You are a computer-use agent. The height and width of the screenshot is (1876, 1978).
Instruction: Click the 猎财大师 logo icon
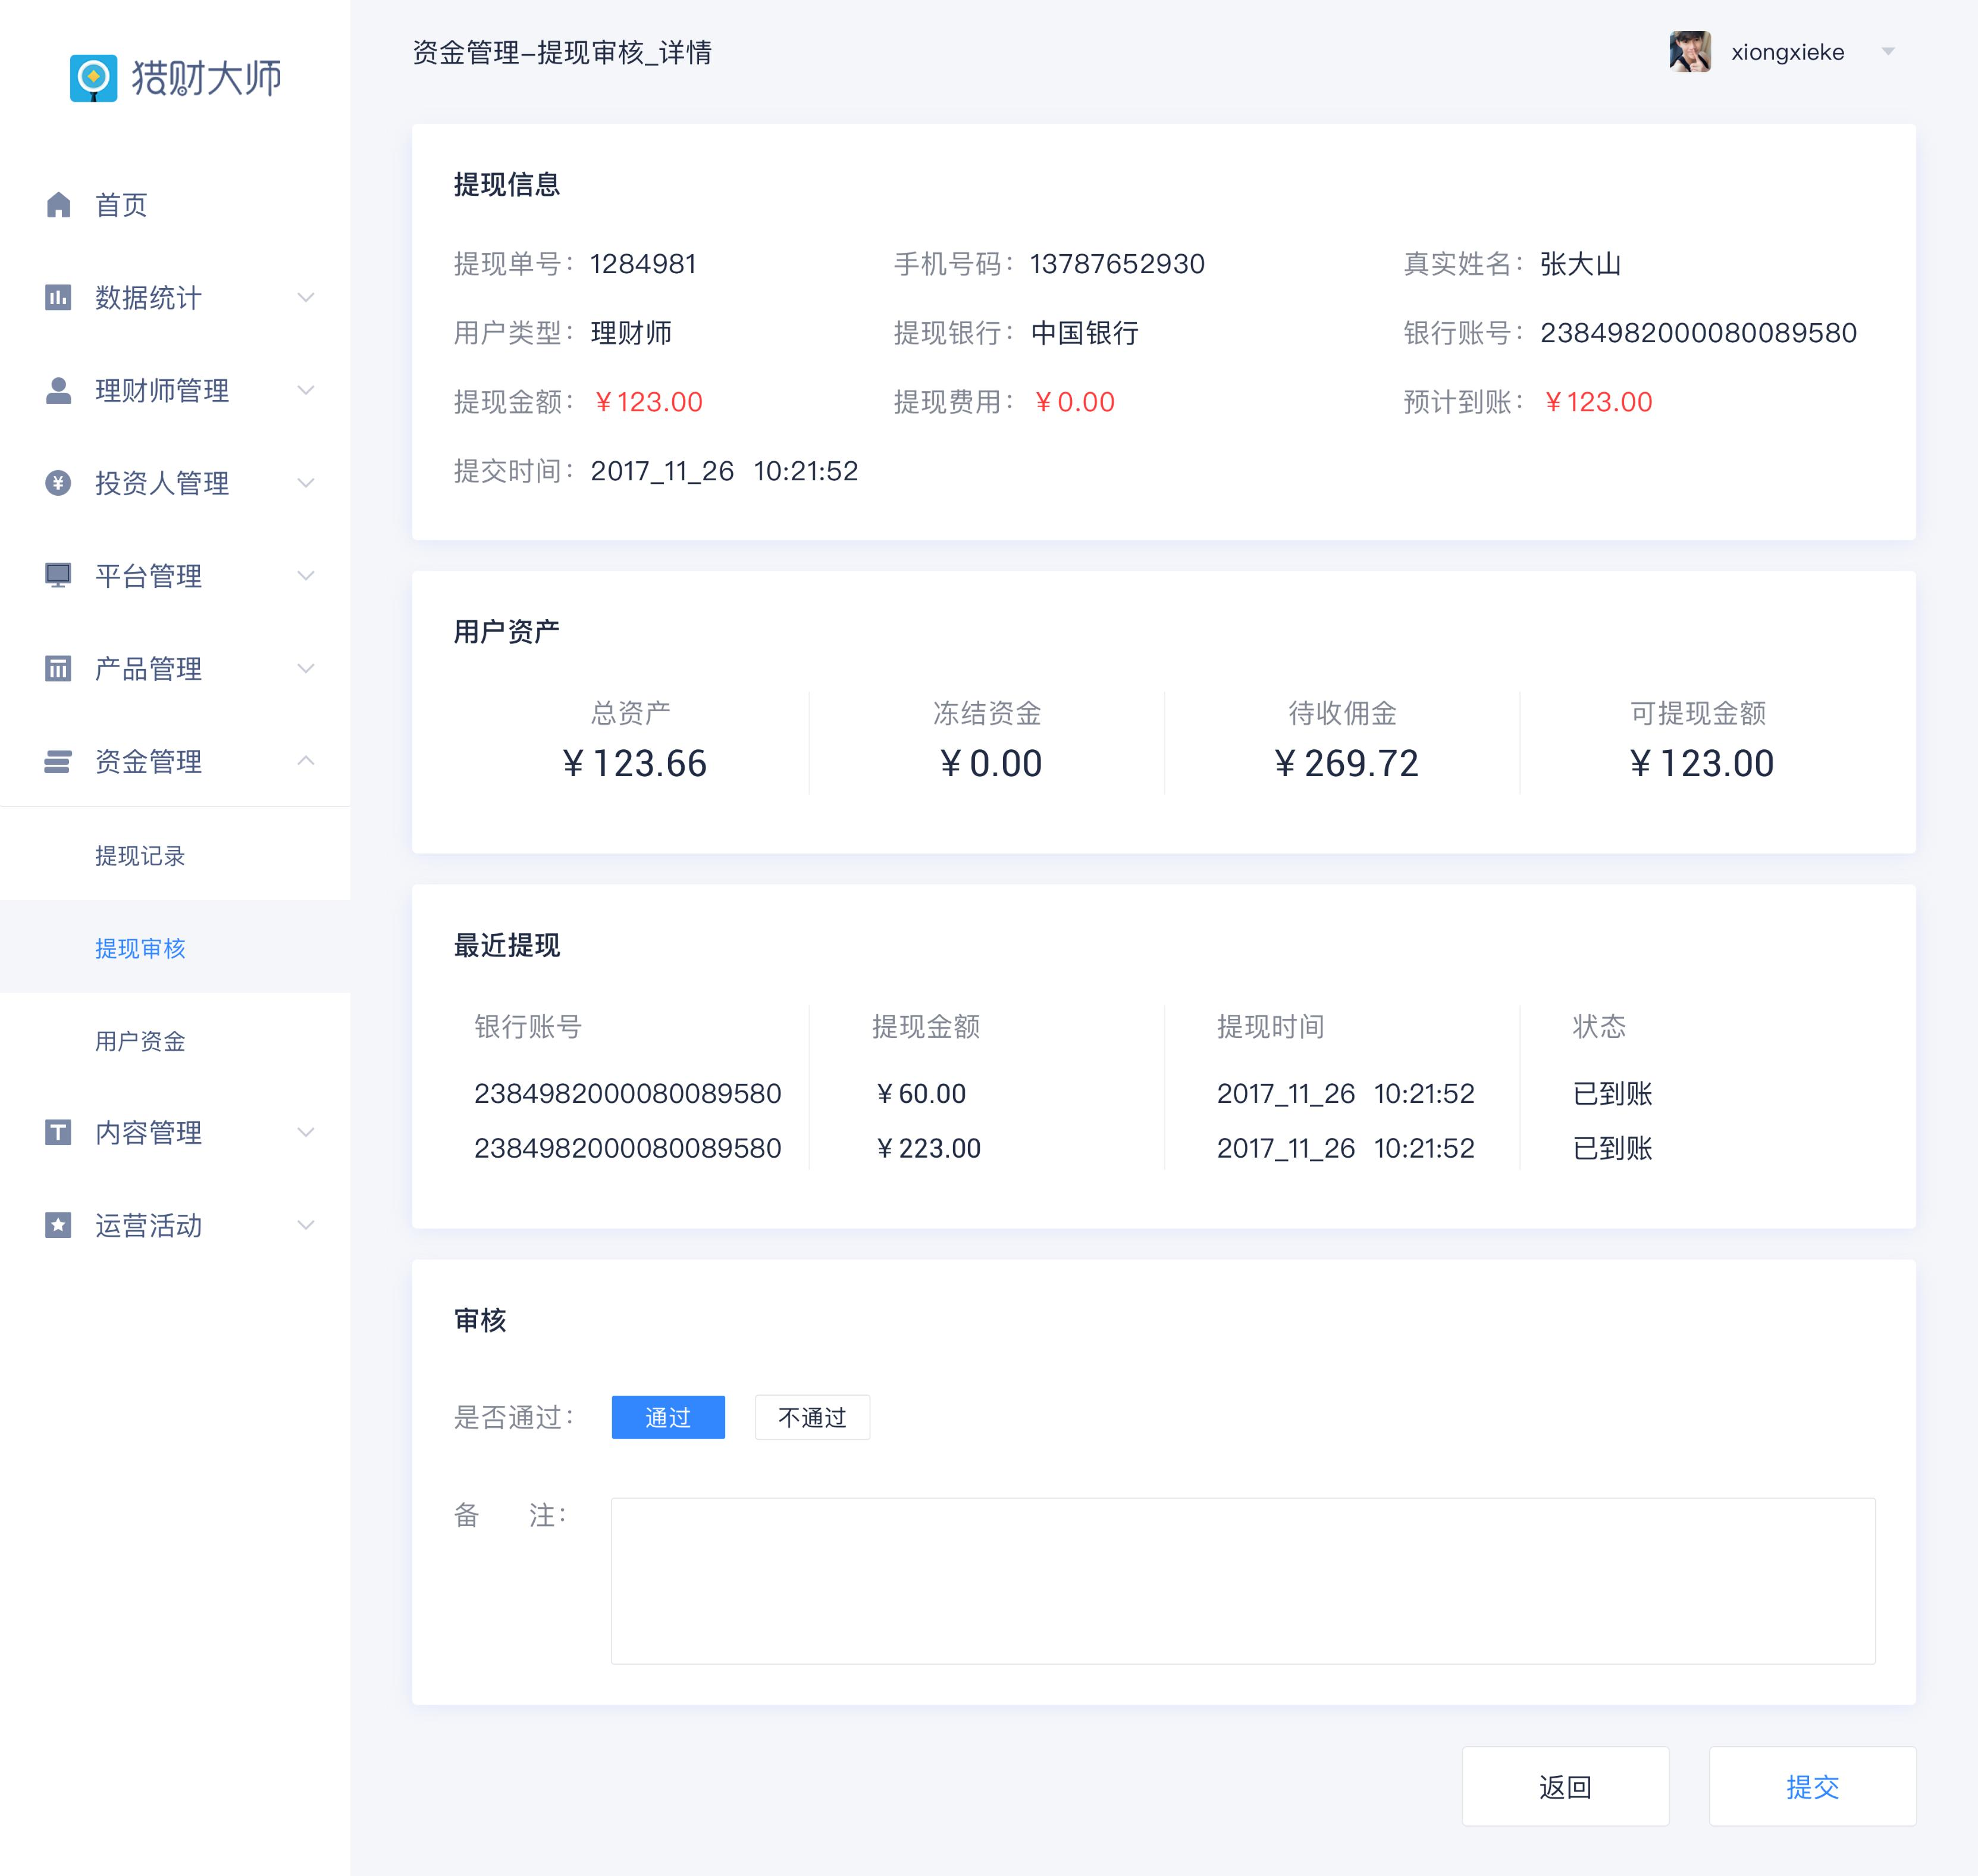coord(93,78)
